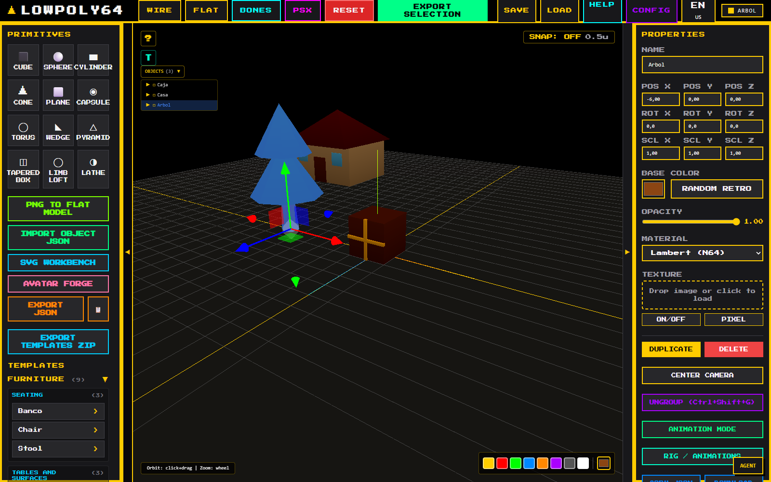Add a Pyramid primitive

[93, 131]
